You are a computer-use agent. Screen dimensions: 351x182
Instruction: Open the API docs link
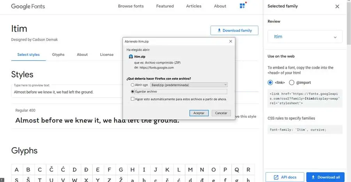click(x=285, y=177)
